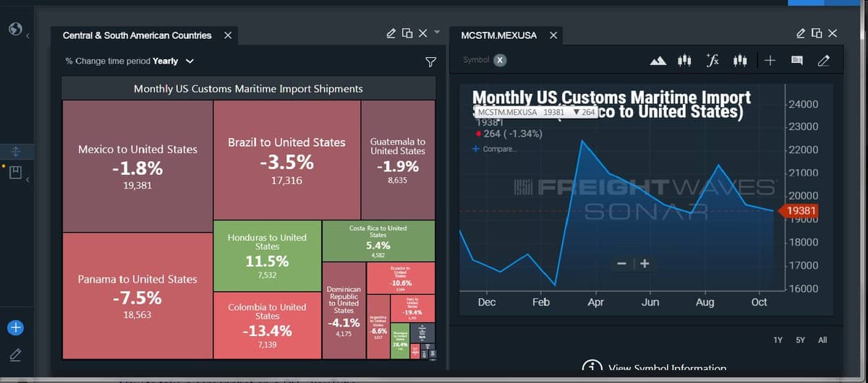
Task: Switch to Central & South American Countries tab
Action: pyautogui.click(x=137, y=35)
